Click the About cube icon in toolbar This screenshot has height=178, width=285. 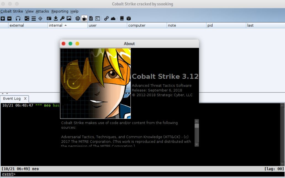[x=129, y=18]
